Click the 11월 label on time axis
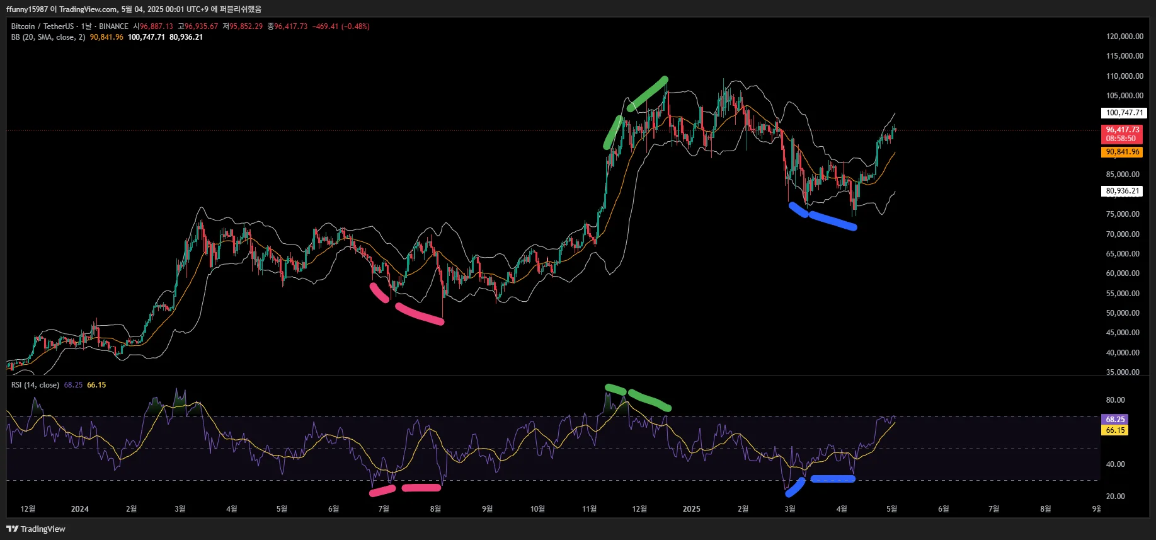The height and width of the screenshot is (540, 1156). (x=589, y=509)
